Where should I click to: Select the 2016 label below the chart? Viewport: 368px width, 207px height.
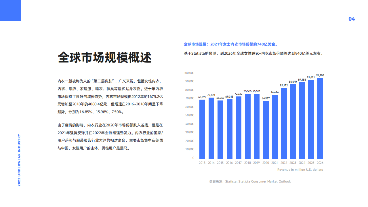click(229, 163)
